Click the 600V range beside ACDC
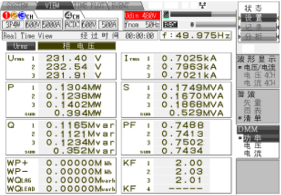The width and height of the screenshot is (281, 195). (x=89, y=24)
